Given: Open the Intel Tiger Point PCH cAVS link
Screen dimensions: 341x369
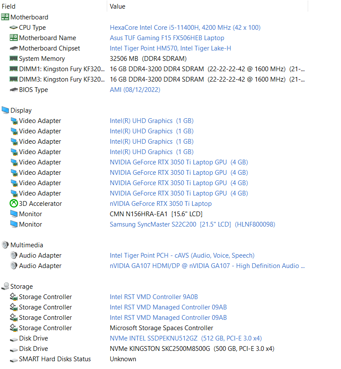Looking at the screenshot, I should (182, 255).
